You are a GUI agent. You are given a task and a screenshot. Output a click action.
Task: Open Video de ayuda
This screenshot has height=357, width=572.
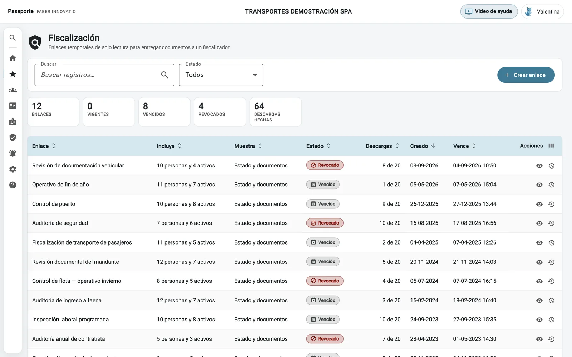489,11
